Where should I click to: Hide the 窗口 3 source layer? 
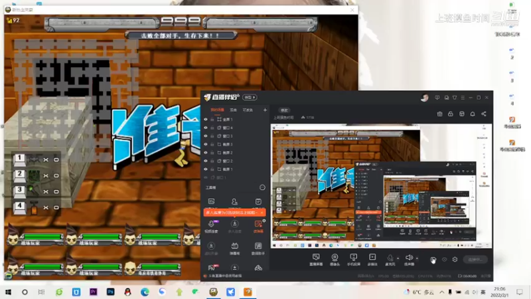click(x=206, y=136)
